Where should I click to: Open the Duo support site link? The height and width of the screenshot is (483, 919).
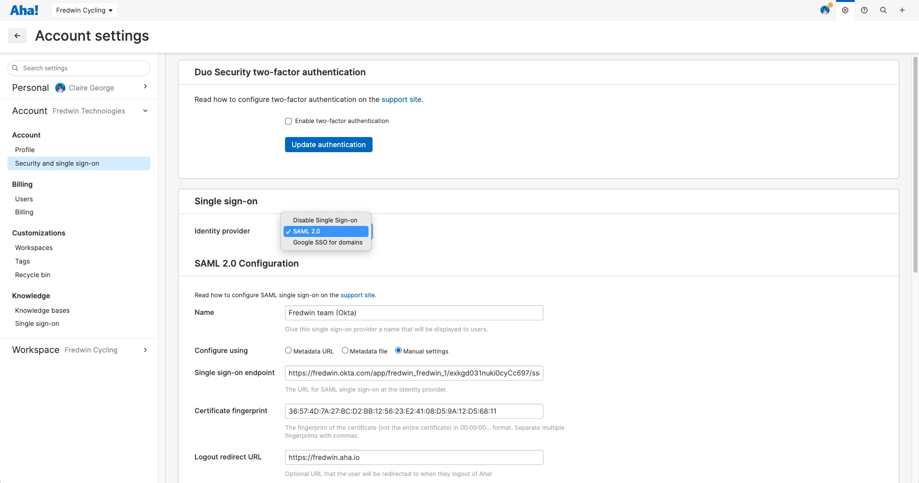click(401, 99)
